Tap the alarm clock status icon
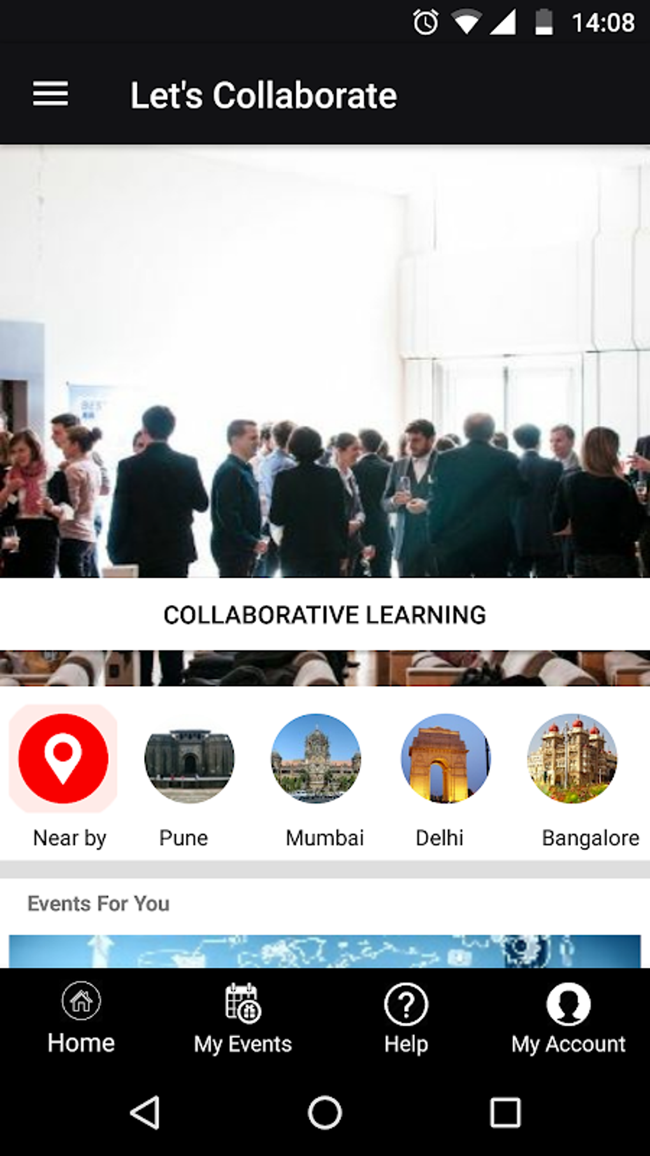Screen dimensions: 650x1156 click(426, 22)
